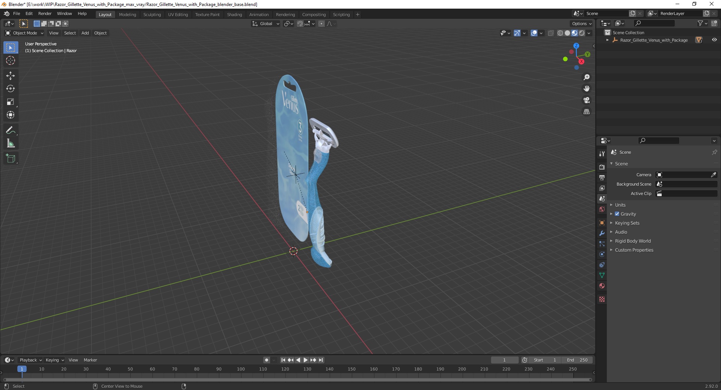The image size is (721, 390).
Task: Toggle auto keying record button
Action: point(267,360)
